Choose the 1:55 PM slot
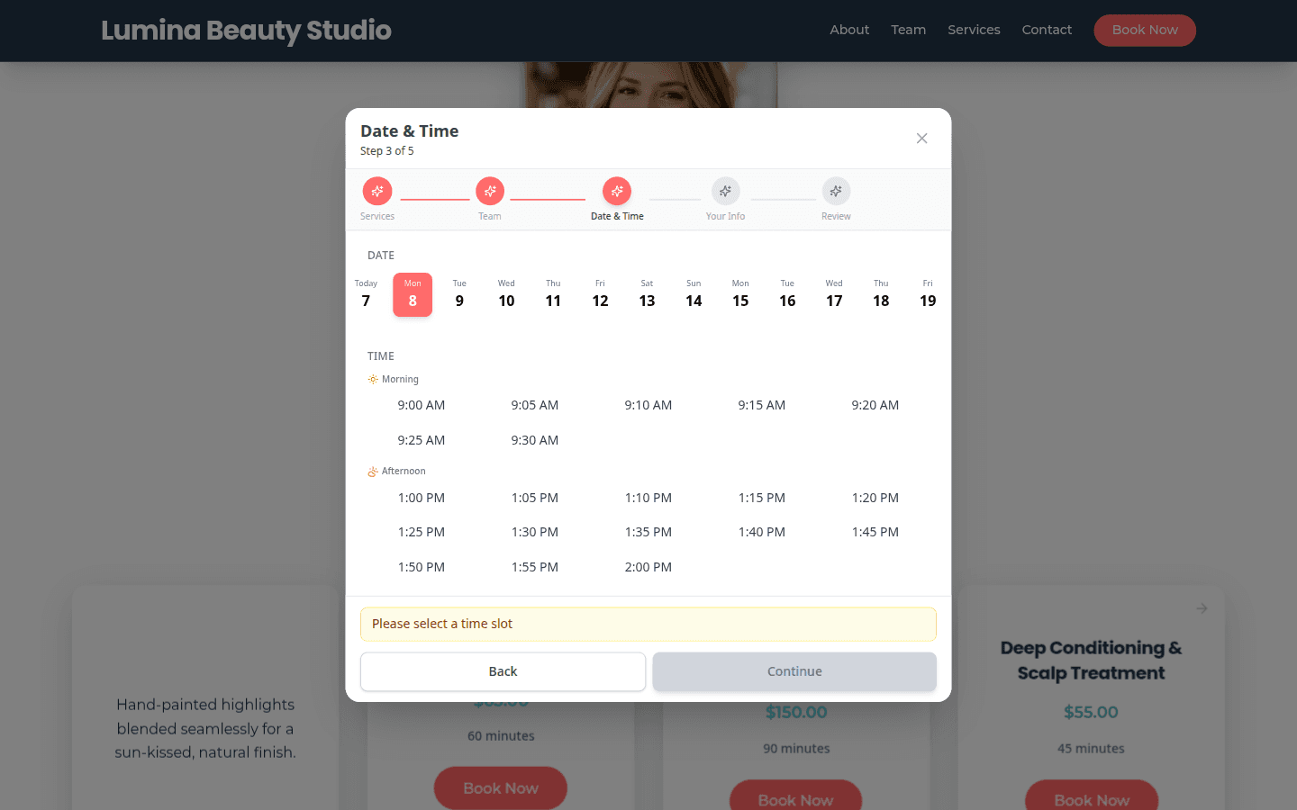 (x=535, y=567)
